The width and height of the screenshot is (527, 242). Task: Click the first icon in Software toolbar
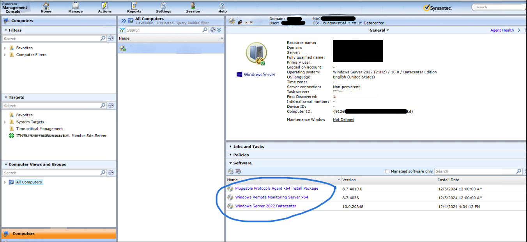click(231, 171)
